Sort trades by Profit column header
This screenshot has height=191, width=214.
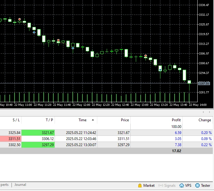(x=176, y=120)
